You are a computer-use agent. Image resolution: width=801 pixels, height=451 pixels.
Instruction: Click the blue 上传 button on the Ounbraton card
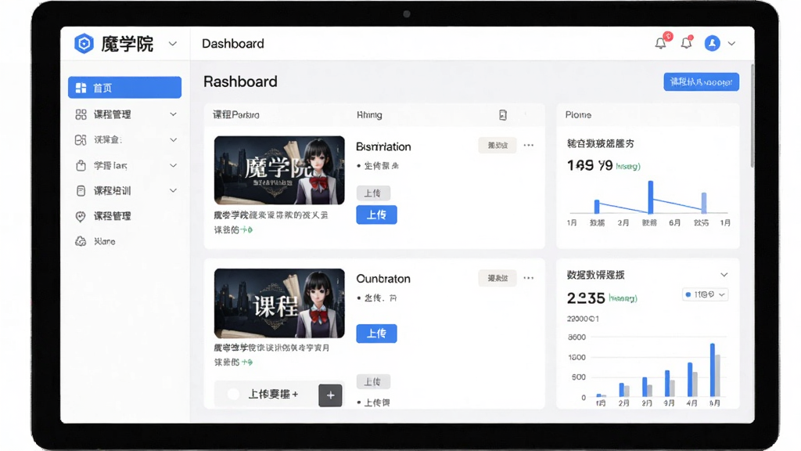click(376, 334)
